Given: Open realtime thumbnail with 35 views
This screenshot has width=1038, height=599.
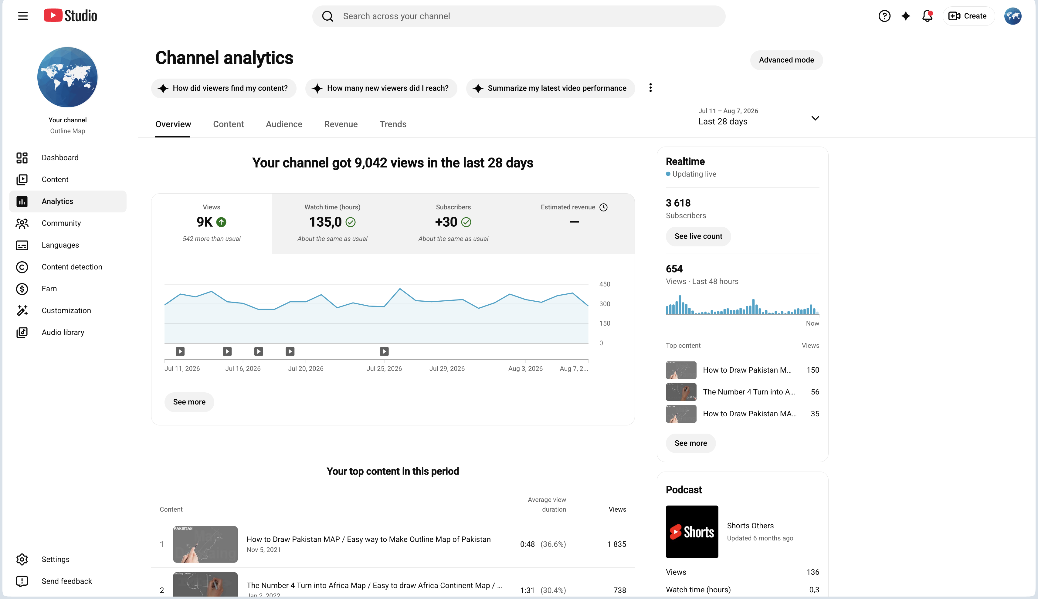Looking at the screenshot, I should [681, 414].
